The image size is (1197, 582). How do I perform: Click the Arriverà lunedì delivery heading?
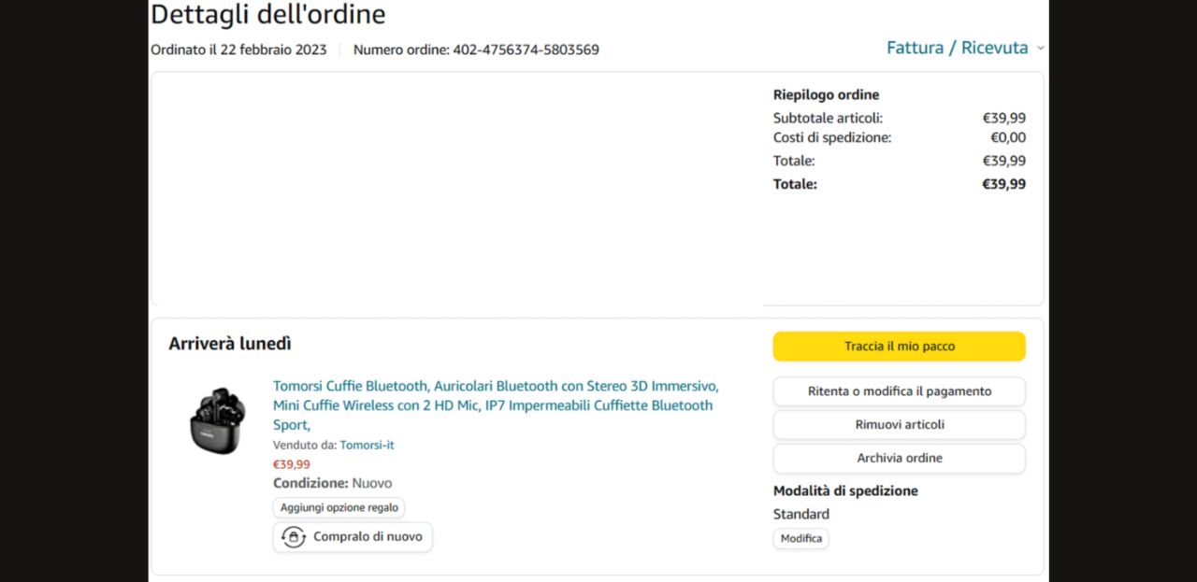pos(229,344)
